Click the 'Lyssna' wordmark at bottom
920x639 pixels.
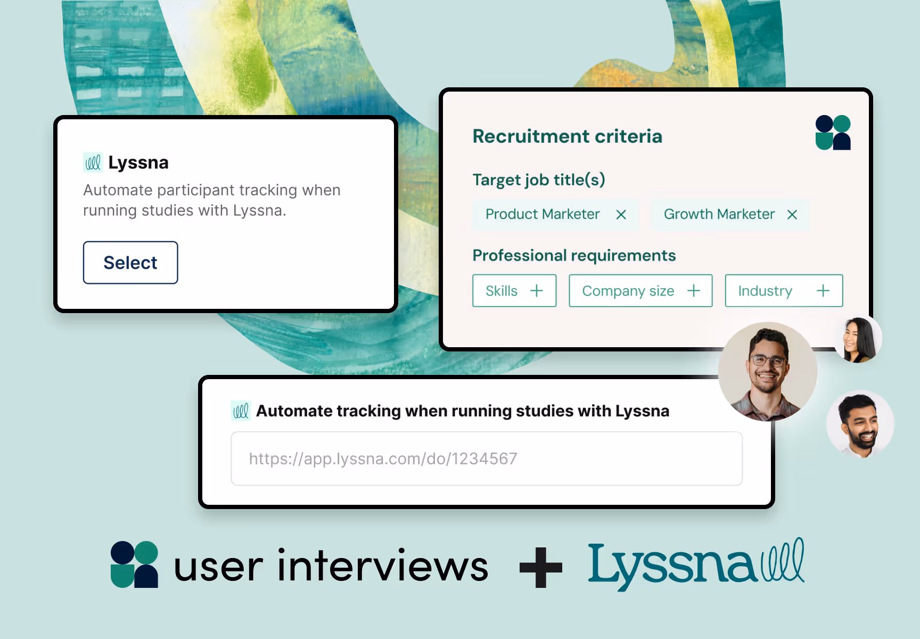click(x=672, y=567)
